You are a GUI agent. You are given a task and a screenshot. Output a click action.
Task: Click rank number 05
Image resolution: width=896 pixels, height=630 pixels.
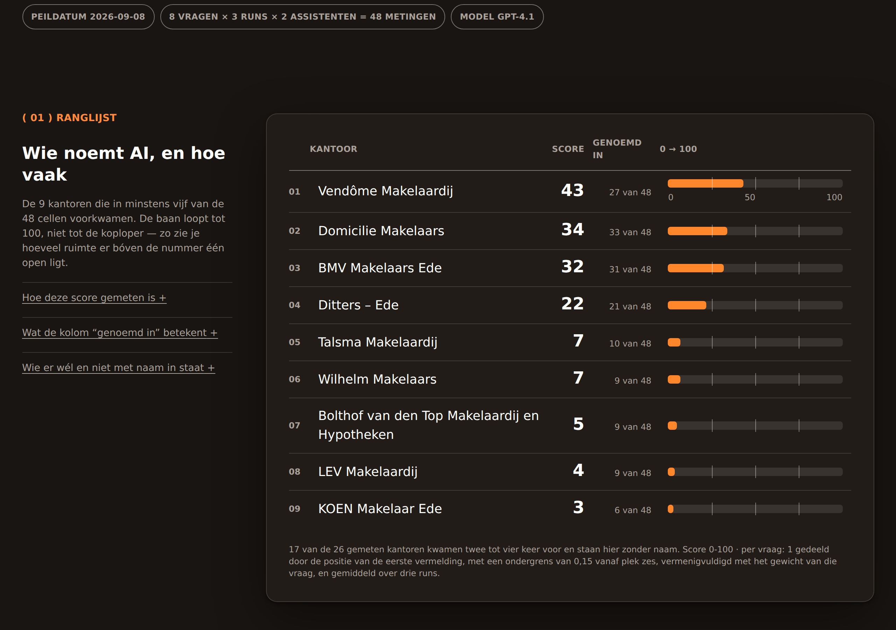[x=295, y=342]
